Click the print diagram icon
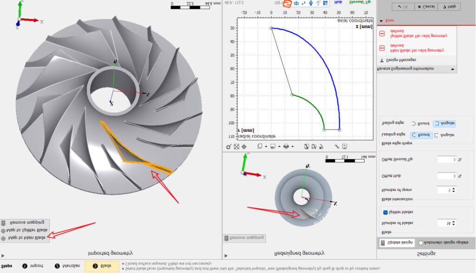The width and height of the screenshot is (476, 273). tap(286, 146)
